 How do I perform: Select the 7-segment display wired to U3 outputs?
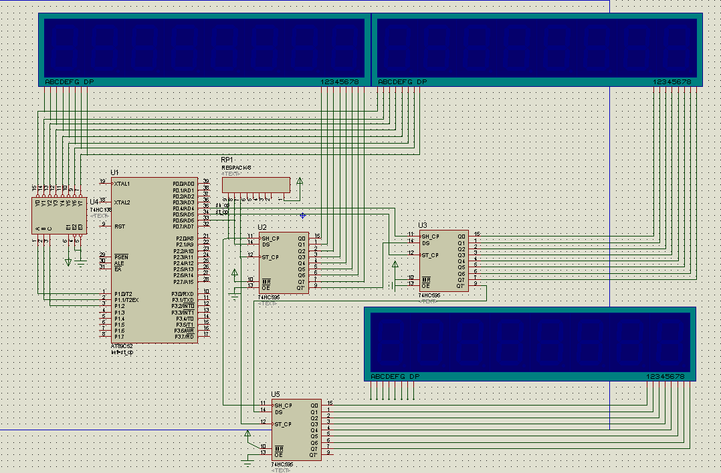537,49
